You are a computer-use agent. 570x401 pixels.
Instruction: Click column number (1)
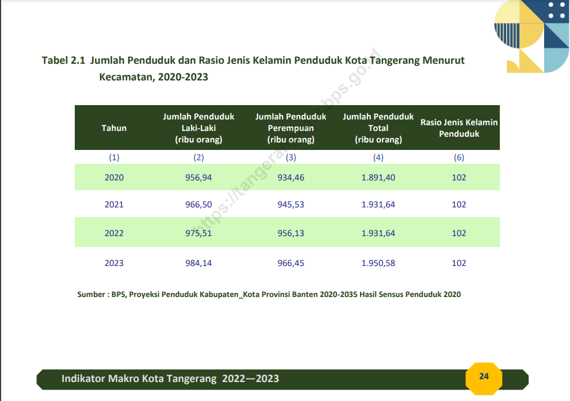114,157
